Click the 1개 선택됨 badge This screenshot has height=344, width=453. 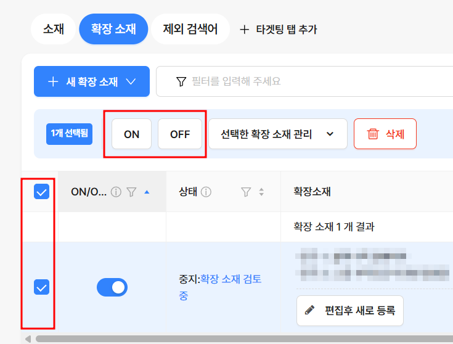69,134
